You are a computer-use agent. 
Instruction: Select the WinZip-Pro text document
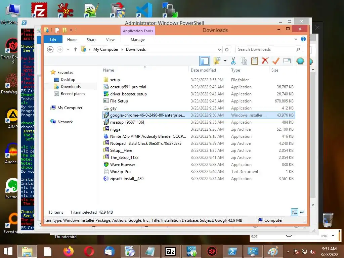(199, 172)
